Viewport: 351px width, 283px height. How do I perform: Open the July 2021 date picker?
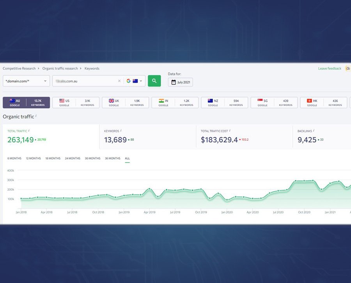click(181, 82)
